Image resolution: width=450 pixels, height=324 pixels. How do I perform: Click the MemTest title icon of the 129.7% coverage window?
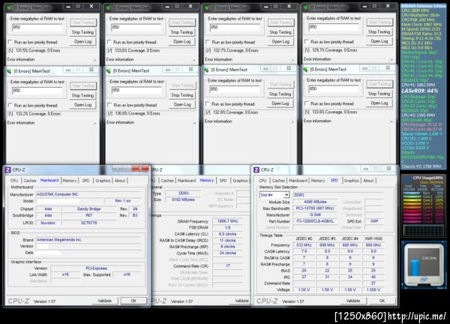click(x=306, y=7)
